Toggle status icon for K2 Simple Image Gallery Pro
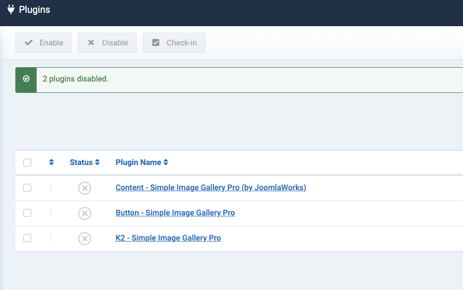The width and height of the screenshot is (463, 290). click(x=85, y=239)
